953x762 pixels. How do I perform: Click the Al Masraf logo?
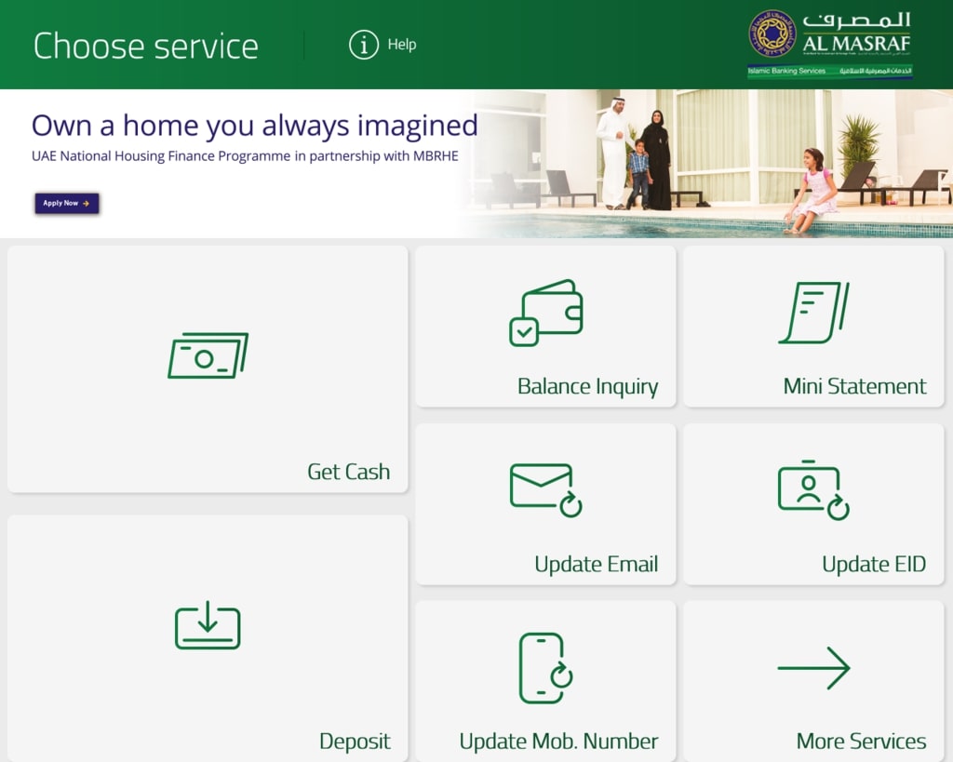pyautogui.click(x=830, y=43)
